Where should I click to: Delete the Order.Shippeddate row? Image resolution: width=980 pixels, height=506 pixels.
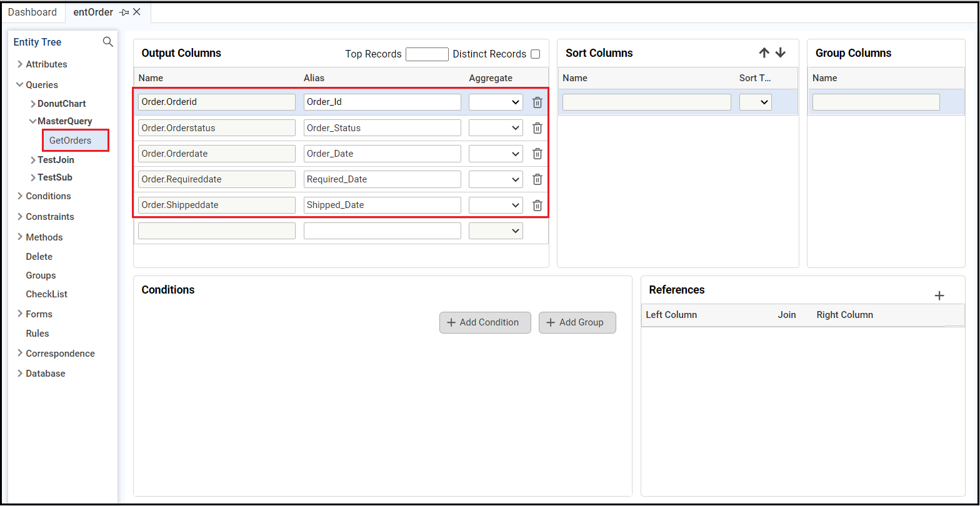[x=537, y=205]
